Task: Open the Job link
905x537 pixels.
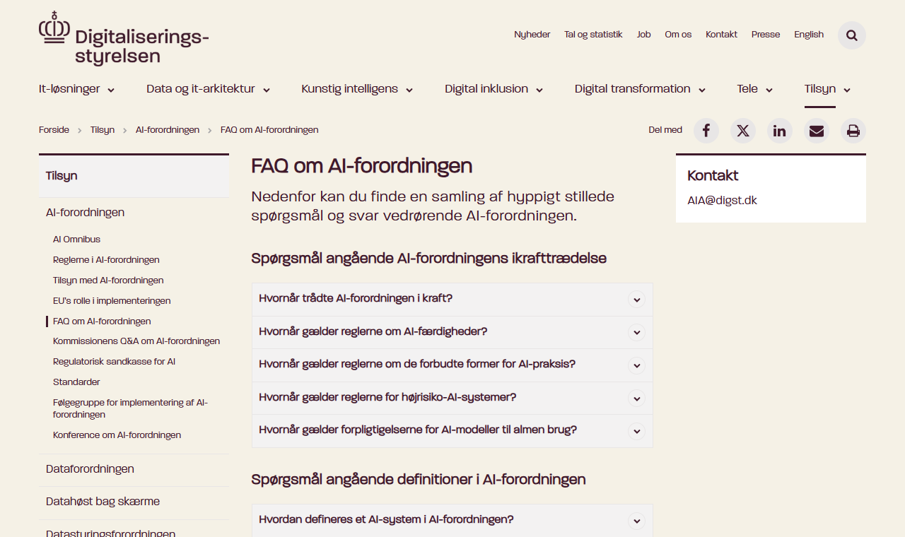Action: click(643, 35)
